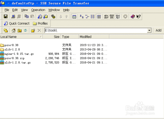Click the Upload up-arrow icon
The width and height of the screenshot is (164, 119).
[66, 17]
